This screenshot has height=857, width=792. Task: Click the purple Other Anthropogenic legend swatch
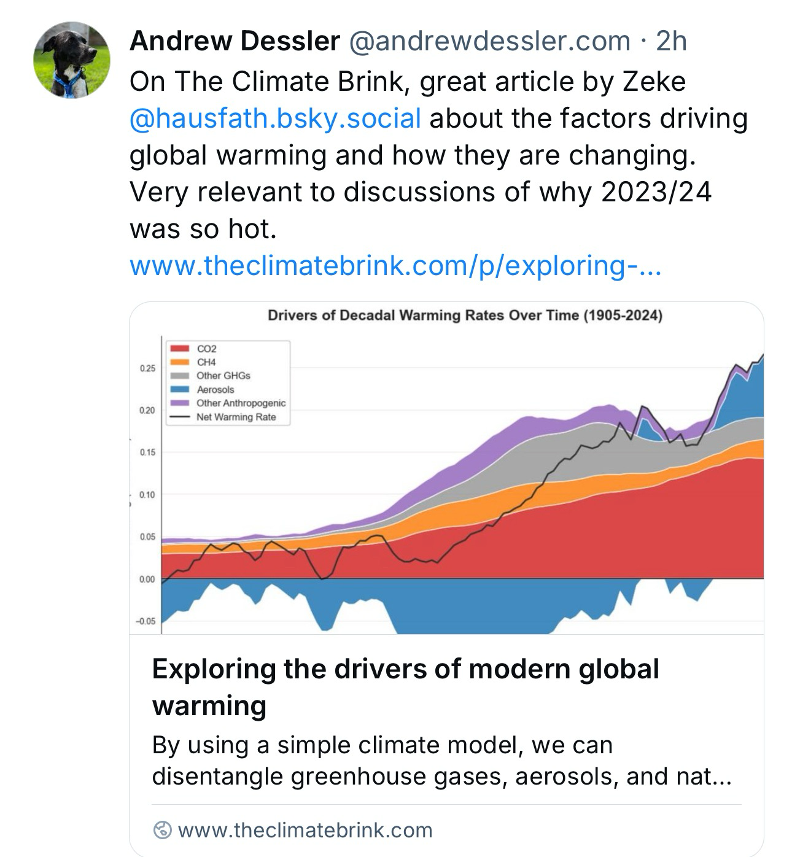(179, 403)
